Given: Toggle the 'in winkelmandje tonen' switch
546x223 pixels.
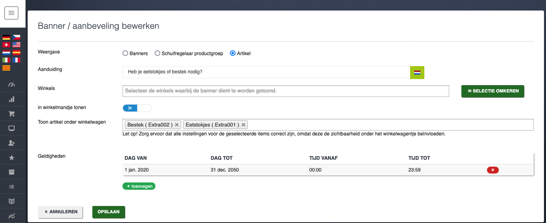Looking at the screenshot, I should [x=137, y=108].
